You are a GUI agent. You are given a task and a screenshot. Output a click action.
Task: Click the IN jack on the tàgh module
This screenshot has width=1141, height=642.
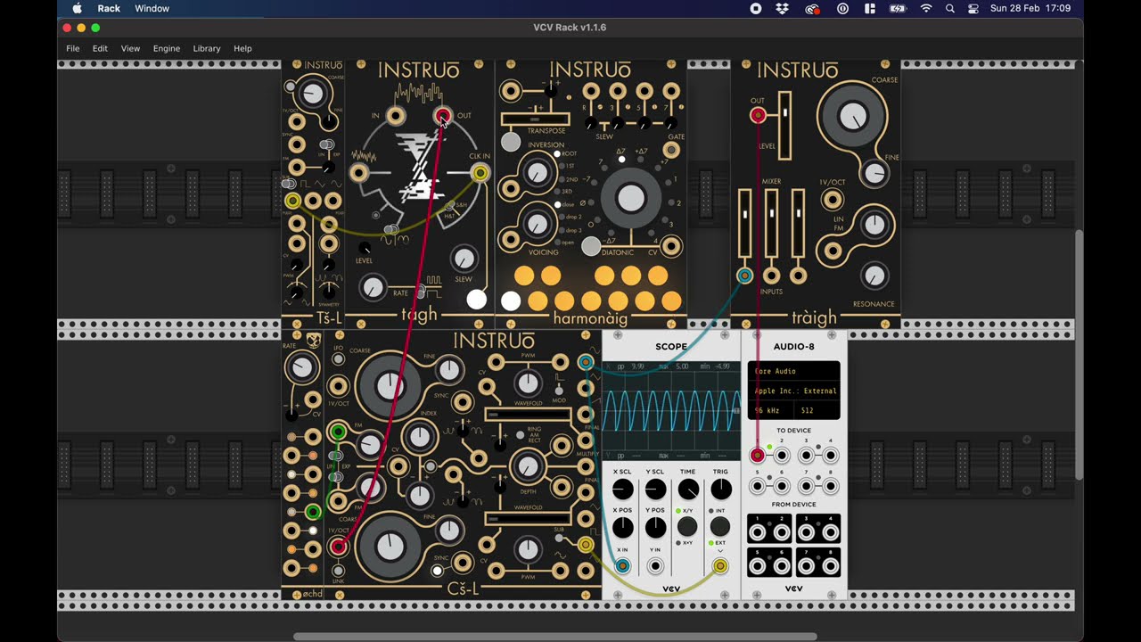(x=396, y=116)
